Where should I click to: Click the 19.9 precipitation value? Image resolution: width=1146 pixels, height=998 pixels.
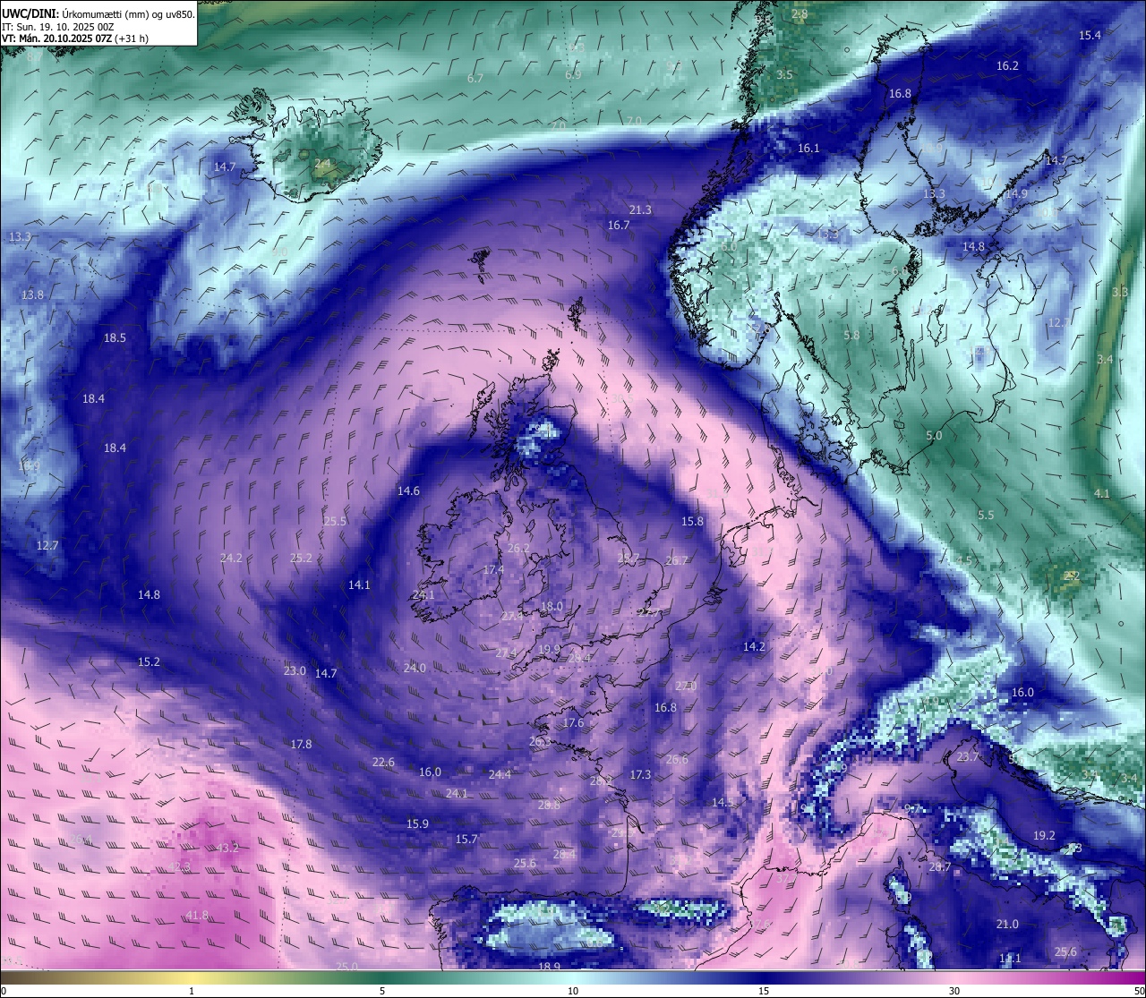pyautogui.click(x=549, y=649)
